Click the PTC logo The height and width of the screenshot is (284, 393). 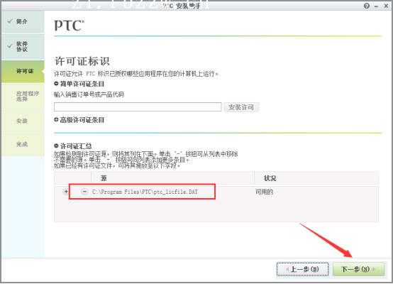click(x=69, y=26)
